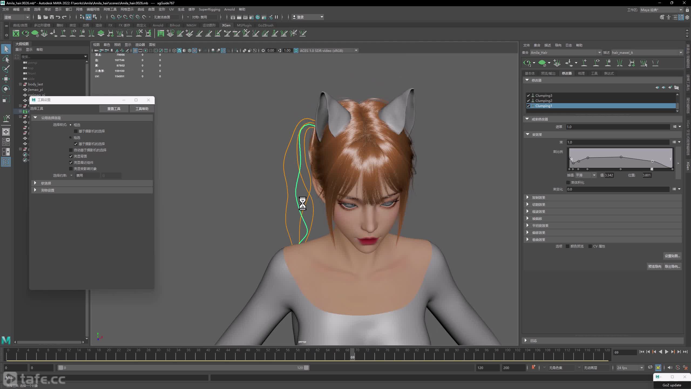
Task: Open the 集合 Amila_Hair dropdown
Action: [x=566, y=52]
